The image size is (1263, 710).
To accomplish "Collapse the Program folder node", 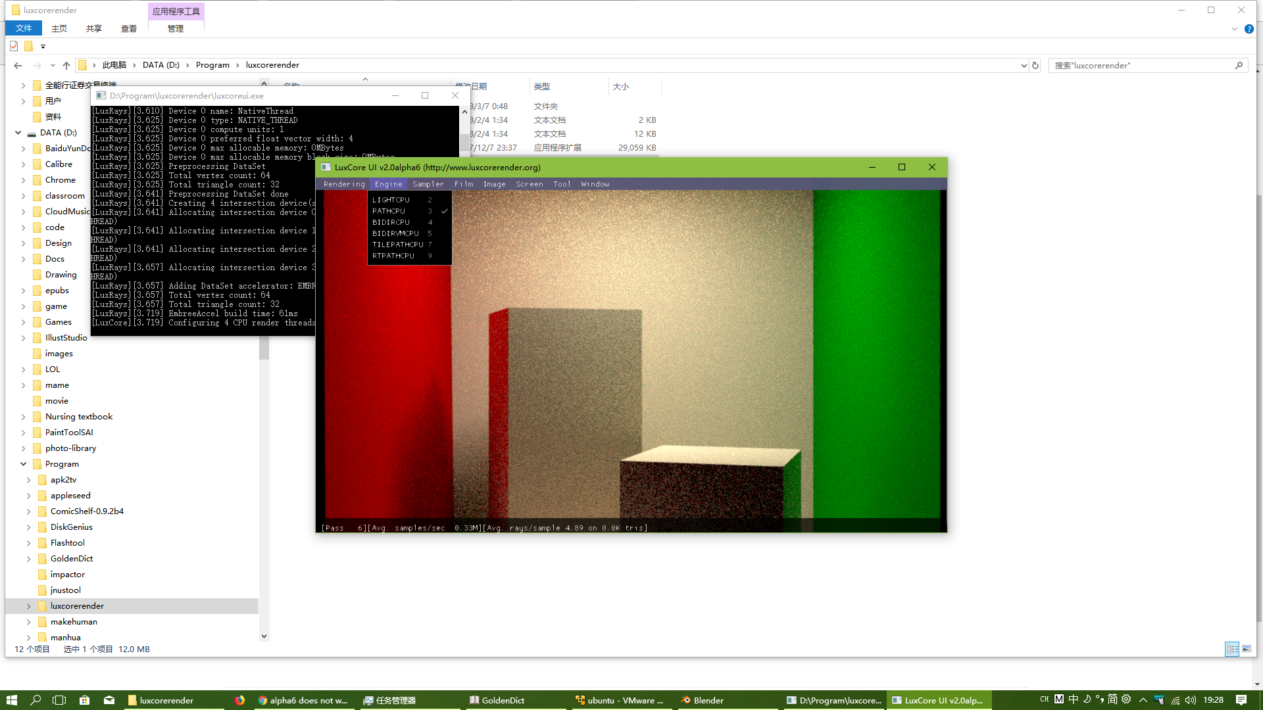I will (23, 463).
